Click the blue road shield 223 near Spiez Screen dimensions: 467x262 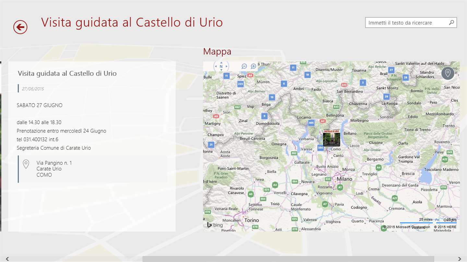pos(240,84)
